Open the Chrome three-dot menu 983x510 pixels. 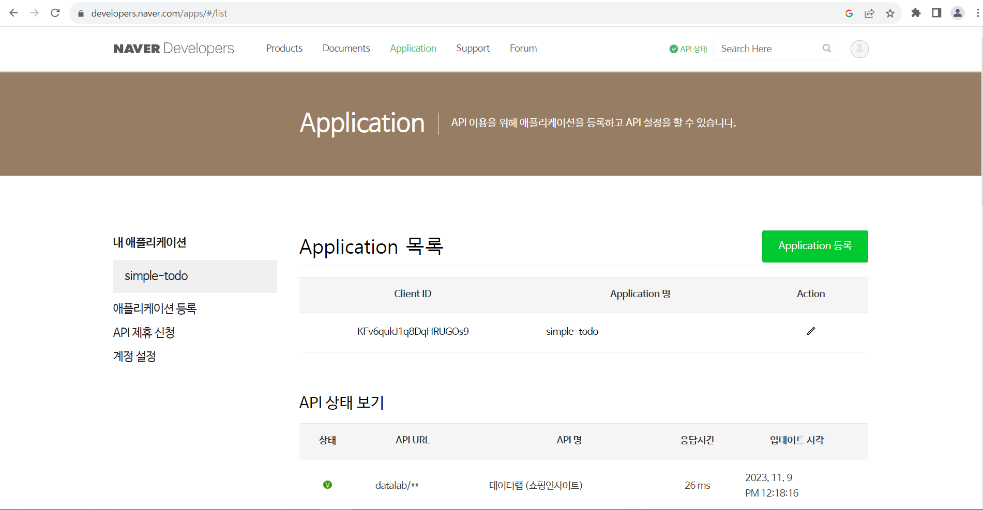point(977,13)
